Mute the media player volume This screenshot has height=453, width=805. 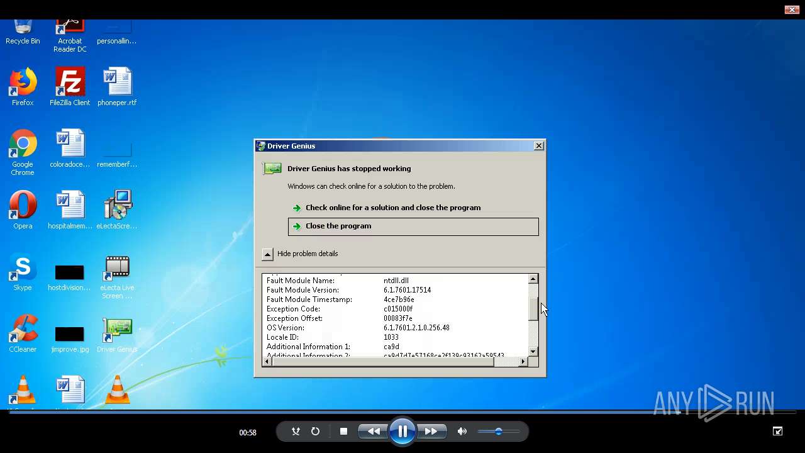click(x=462, y=432)
